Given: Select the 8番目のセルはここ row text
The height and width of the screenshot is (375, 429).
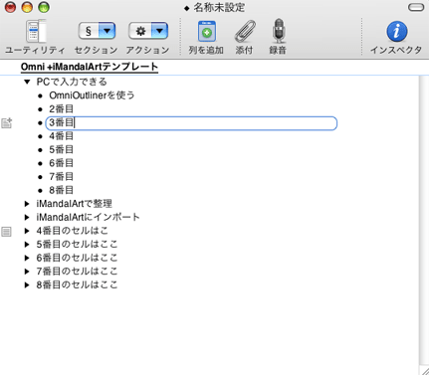Looking at the screenshot, I should (77, 284).
